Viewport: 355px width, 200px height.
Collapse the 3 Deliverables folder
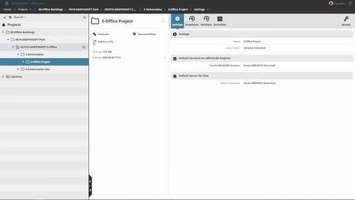pos(18,54)
